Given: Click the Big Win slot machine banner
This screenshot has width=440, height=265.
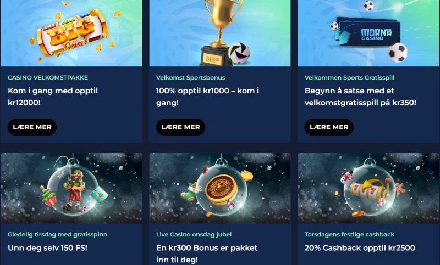Looking at the screenshot, I should tap(71, 33).
